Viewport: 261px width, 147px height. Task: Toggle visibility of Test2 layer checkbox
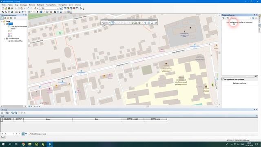coord(7,24)
